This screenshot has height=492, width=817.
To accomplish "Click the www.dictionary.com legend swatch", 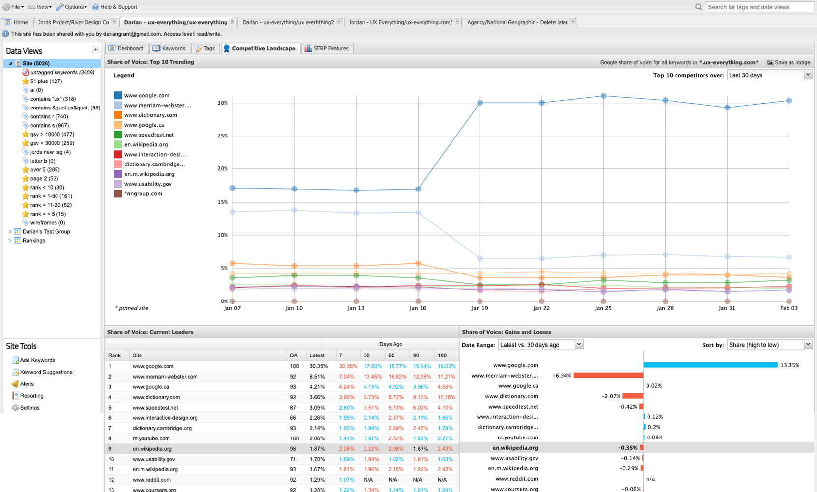I will point(118,115).
